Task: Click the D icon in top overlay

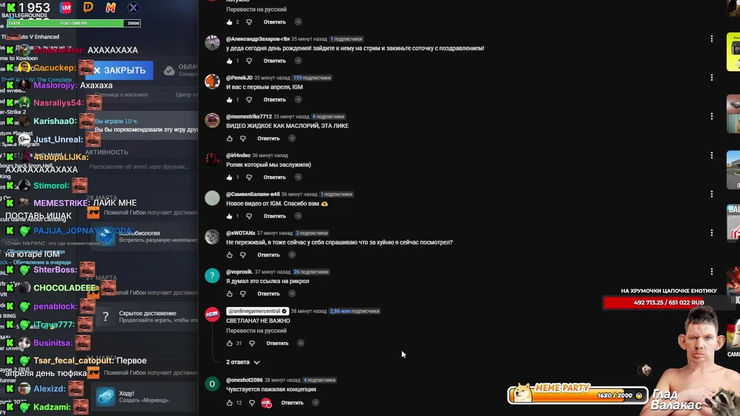Action: [x=88, y=8]
